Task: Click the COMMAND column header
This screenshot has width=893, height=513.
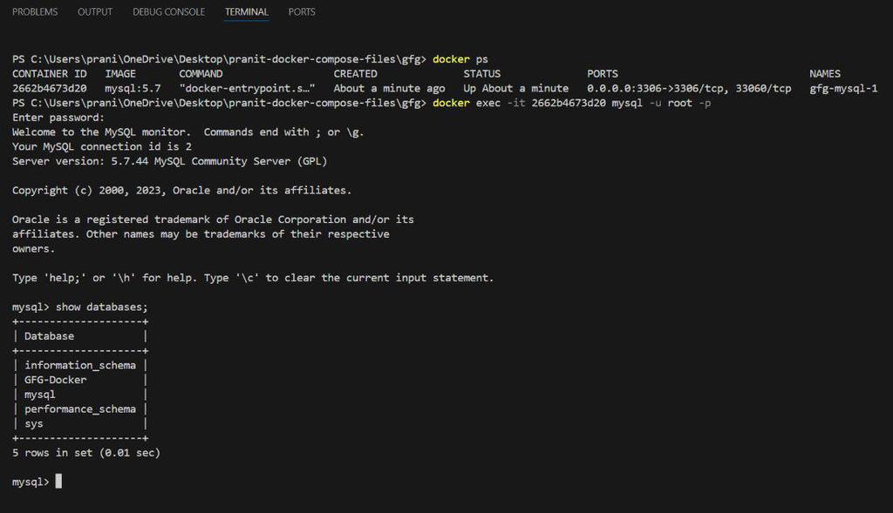Action: [x=201, y=74]
